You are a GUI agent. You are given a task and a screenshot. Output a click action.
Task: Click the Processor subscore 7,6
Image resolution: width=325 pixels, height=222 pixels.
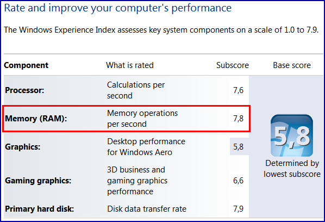tap(239, 90)
